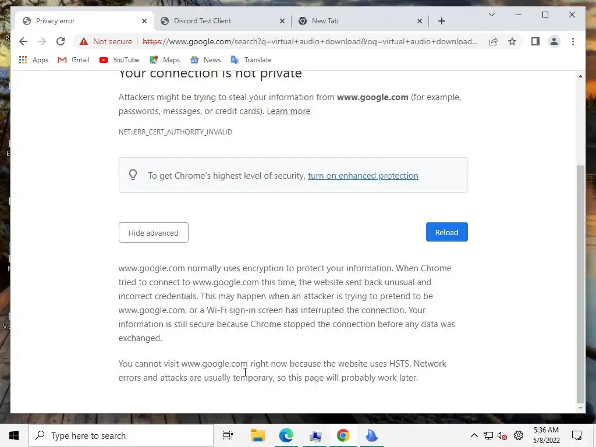
Task: Open the profile avatar icon
Action: [554, 41]
